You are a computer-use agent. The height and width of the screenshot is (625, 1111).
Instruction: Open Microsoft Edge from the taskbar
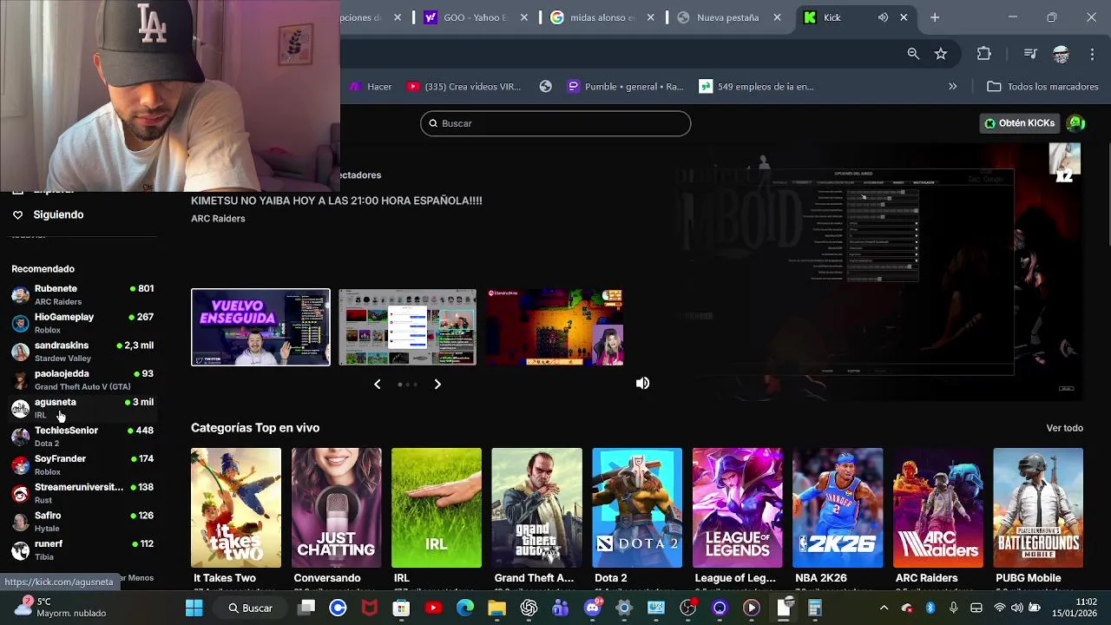point(465,609)
